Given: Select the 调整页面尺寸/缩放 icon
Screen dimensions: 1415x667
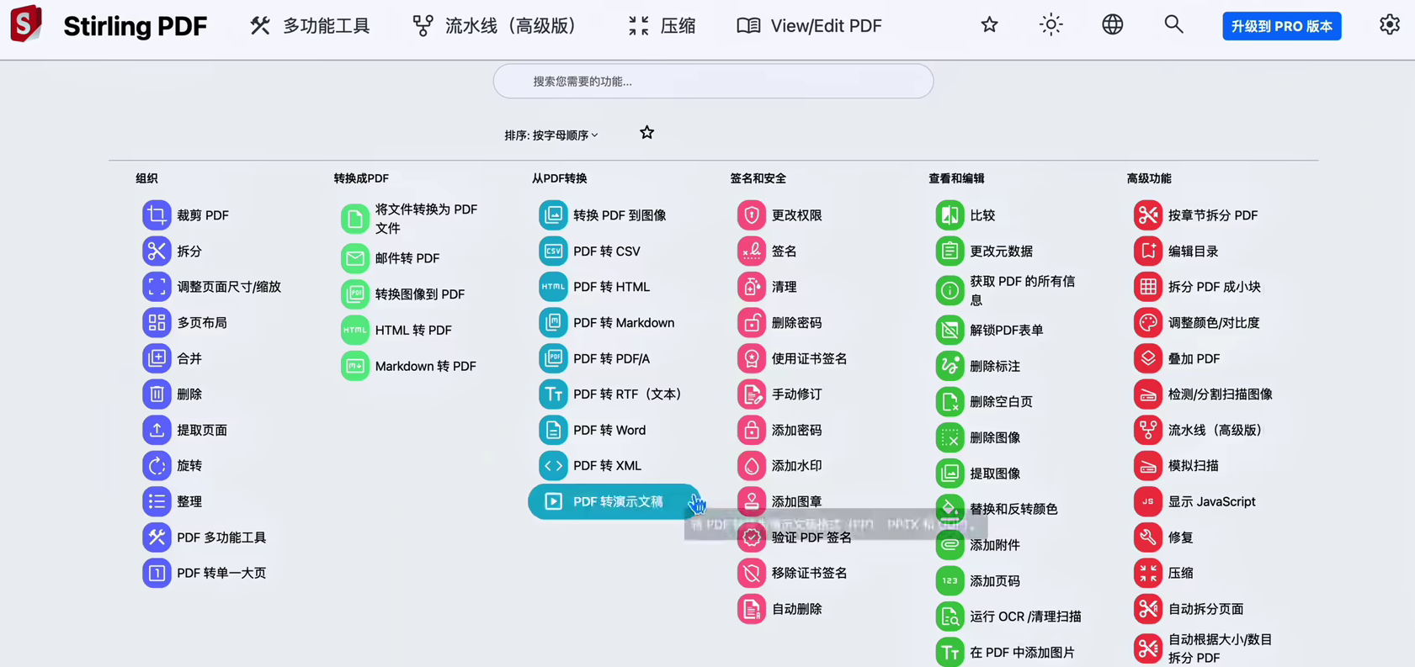Looking at the screenshot, I should pos(157,287).
